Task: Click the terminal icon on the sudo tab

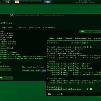Action: click(x=50, y=94)
